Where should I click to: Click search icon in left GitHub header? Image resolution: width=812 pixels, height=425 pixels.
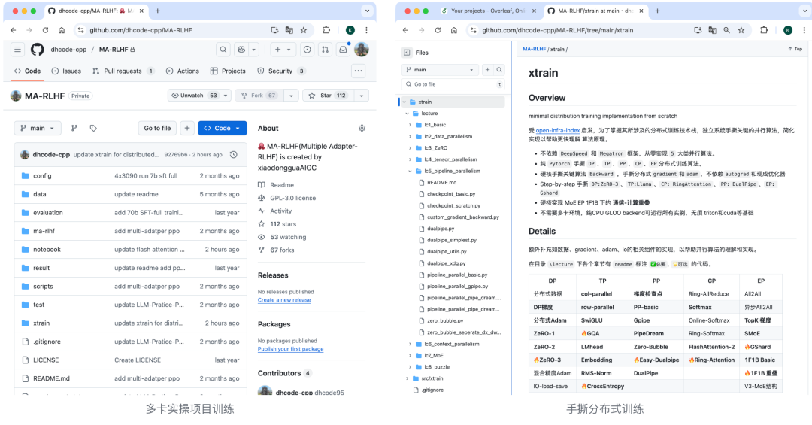click(223, 49)
